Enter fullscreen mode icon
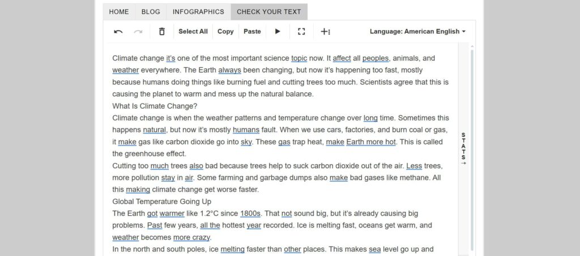This screenshot has height=256, width=580. 301,32
